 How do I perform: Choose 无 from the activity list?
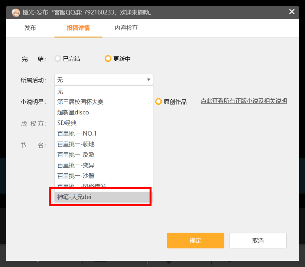(60, 91)
